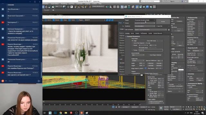Open the Create Selection Set dropdown
This screenshot has width=206, height=115.
pos(98,6)
